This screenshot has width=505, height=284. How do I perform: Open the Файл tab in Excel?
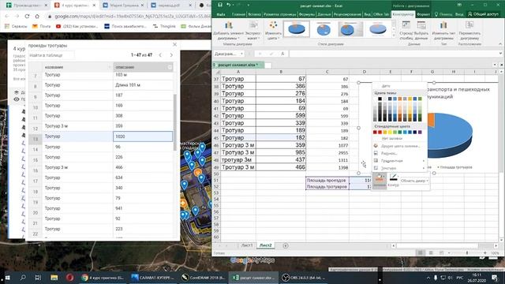[x=221, y=14]
